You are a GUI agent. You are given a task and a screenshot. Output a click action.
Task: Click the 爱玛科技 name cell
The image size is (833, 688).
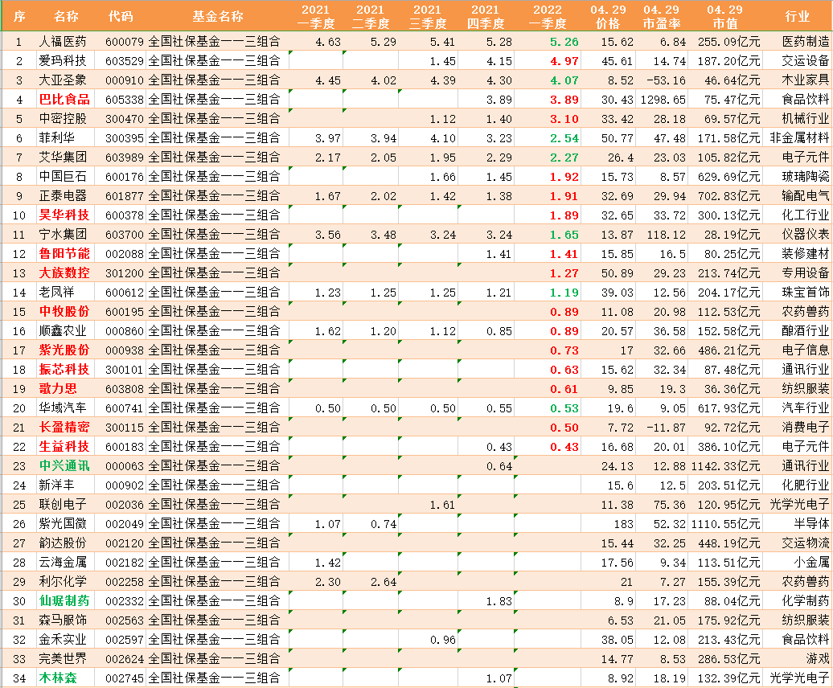click(x=62, y=60)
